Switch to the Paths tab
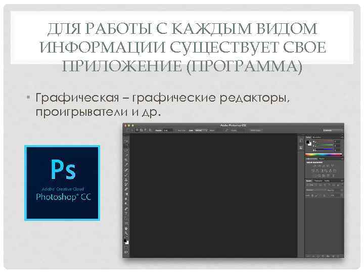This screenshot has height=273, width=364. tap(327, 181)
